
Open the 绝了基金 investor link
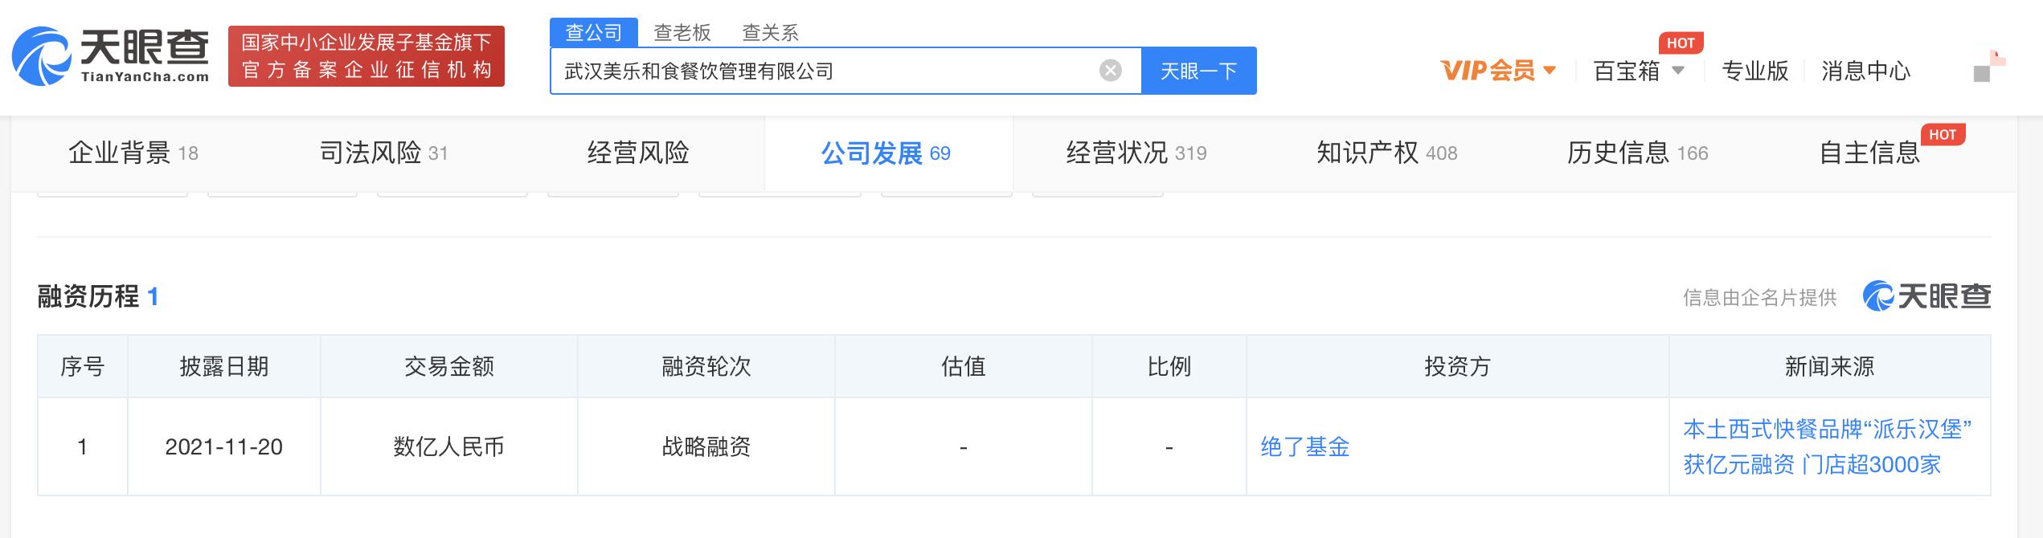[1304, 446]
